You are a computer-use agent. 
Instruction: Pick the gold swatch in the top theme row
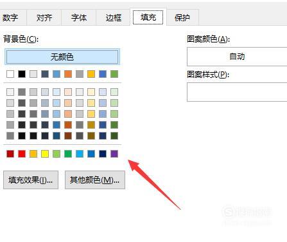[x=91, y=74]
